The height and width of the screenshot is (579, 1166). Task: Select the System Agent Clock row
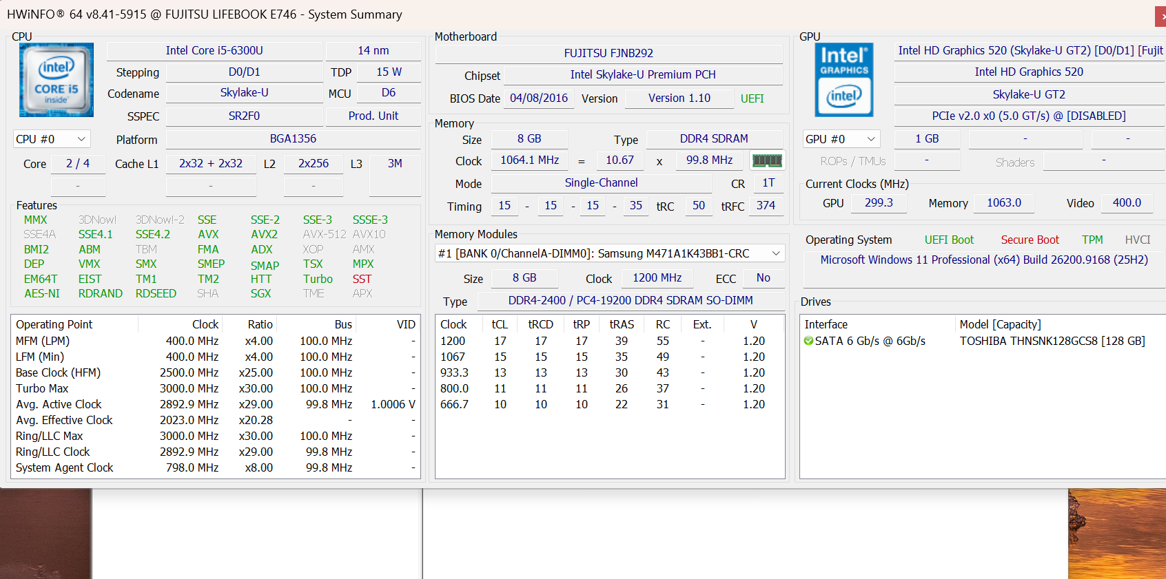[x=216, y=467]
